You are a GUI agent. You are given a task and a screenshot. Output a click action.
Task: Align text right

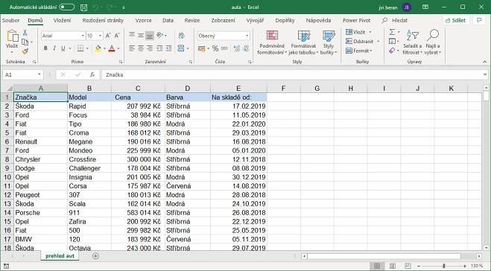point(150,48)
